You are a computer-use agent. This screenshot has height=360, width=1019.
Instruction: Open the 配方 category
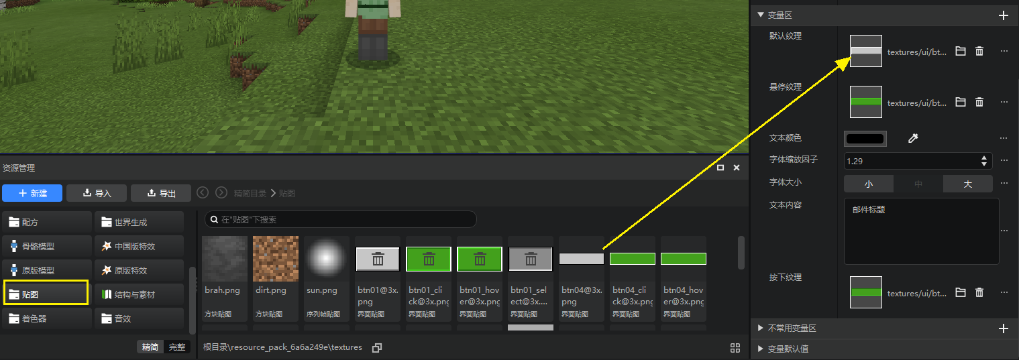(47, 222)
